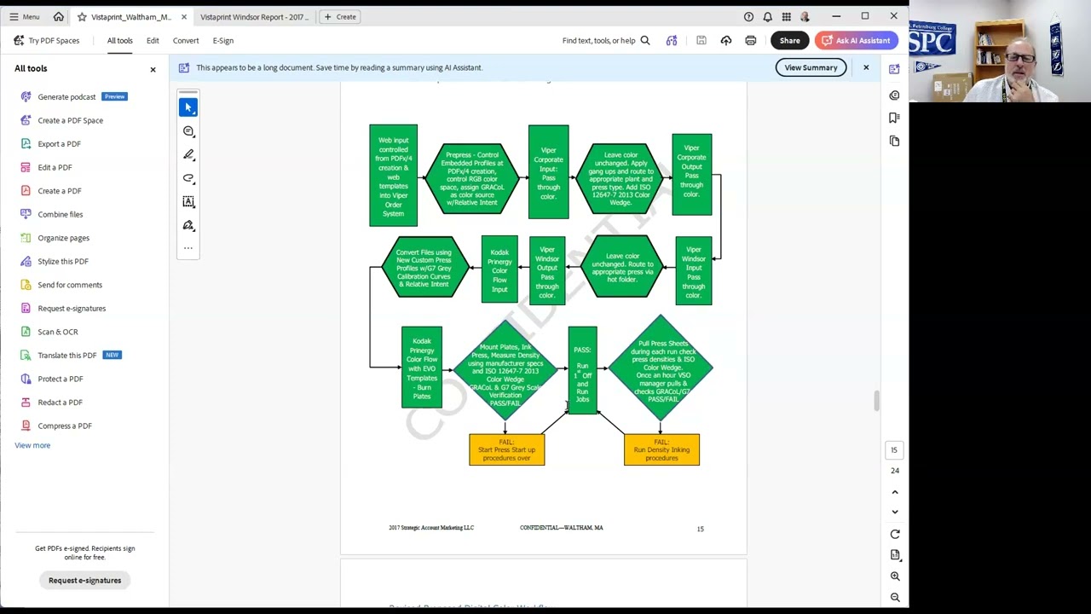Click the View Summary button
Viewport: 1091px width, 614px height.
click(x=811, y=67)
